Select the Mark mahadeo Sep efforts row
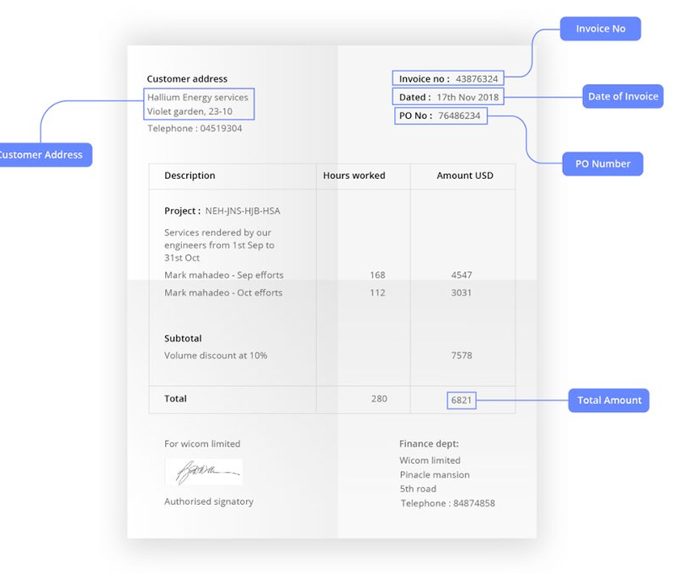Viewport: 673px width, 573px height. coord(223,275)
